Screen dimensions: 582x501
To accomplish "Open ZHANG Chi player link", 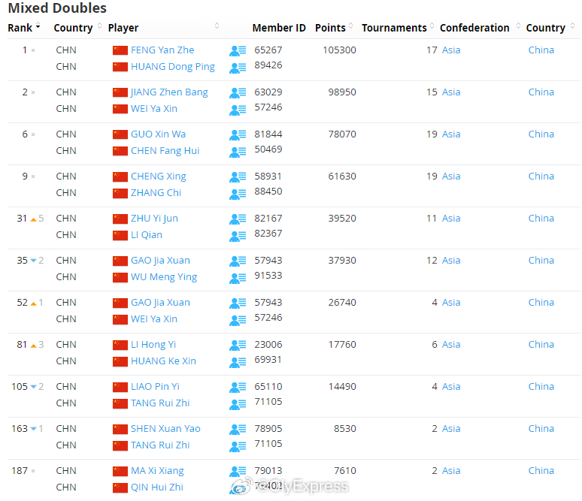I will click(x=156, y=193).
